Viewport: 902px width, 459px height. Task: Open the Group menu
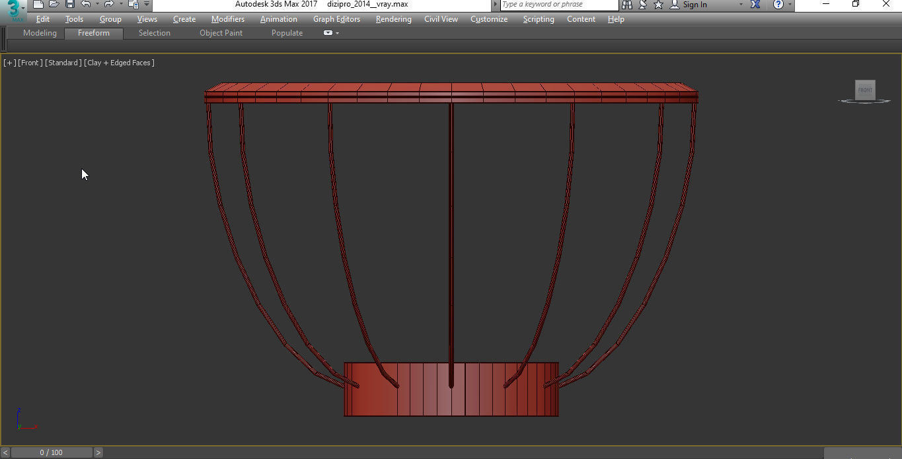click(110, 19)
